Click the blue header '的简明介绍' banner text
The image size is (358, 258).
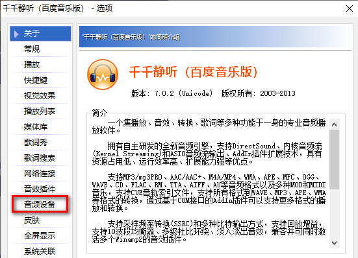tap(131, 37)
